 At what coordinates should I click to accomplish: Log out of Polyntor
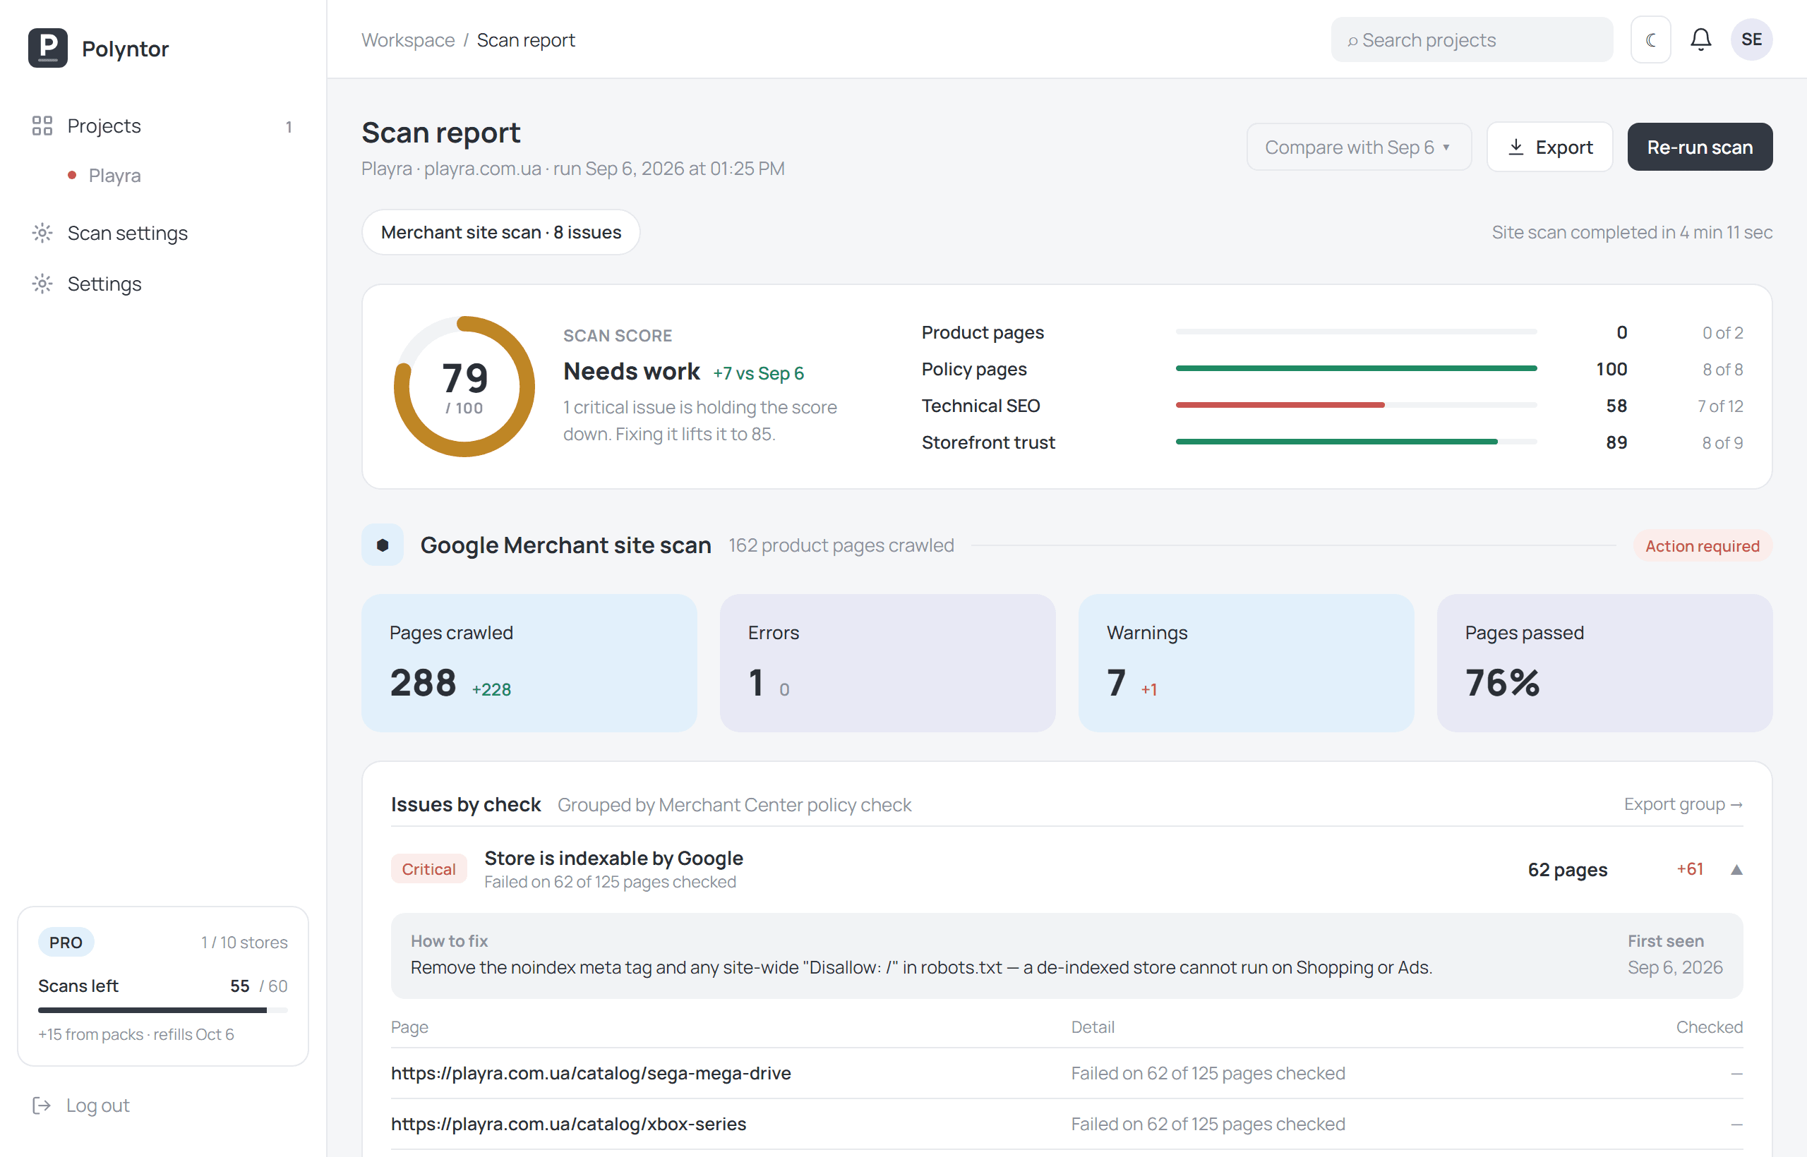81,1105
